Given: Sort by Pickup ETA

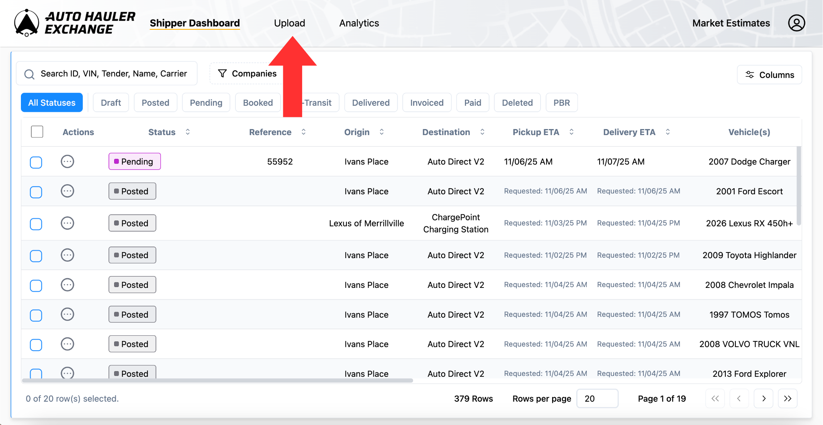Looking at the screenshot, I should 572,131.
